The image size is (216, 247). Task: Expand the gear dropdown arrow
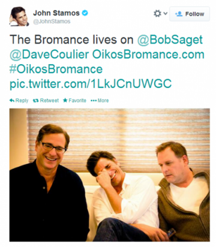pyautogui.click(x=165, y=14)
